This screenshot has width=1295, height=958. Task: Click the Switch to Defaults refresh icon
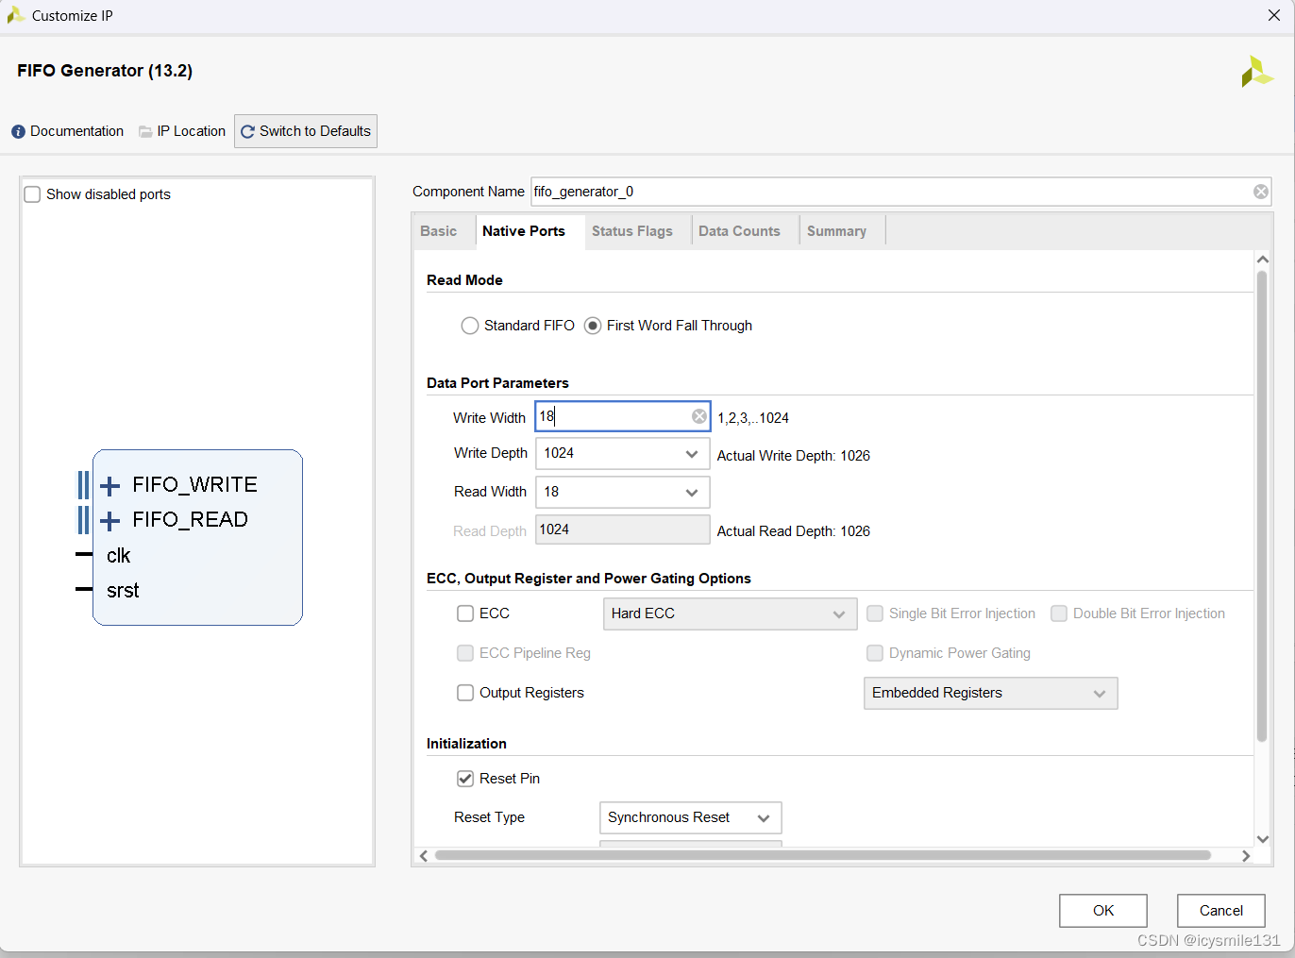click(247, 132)
